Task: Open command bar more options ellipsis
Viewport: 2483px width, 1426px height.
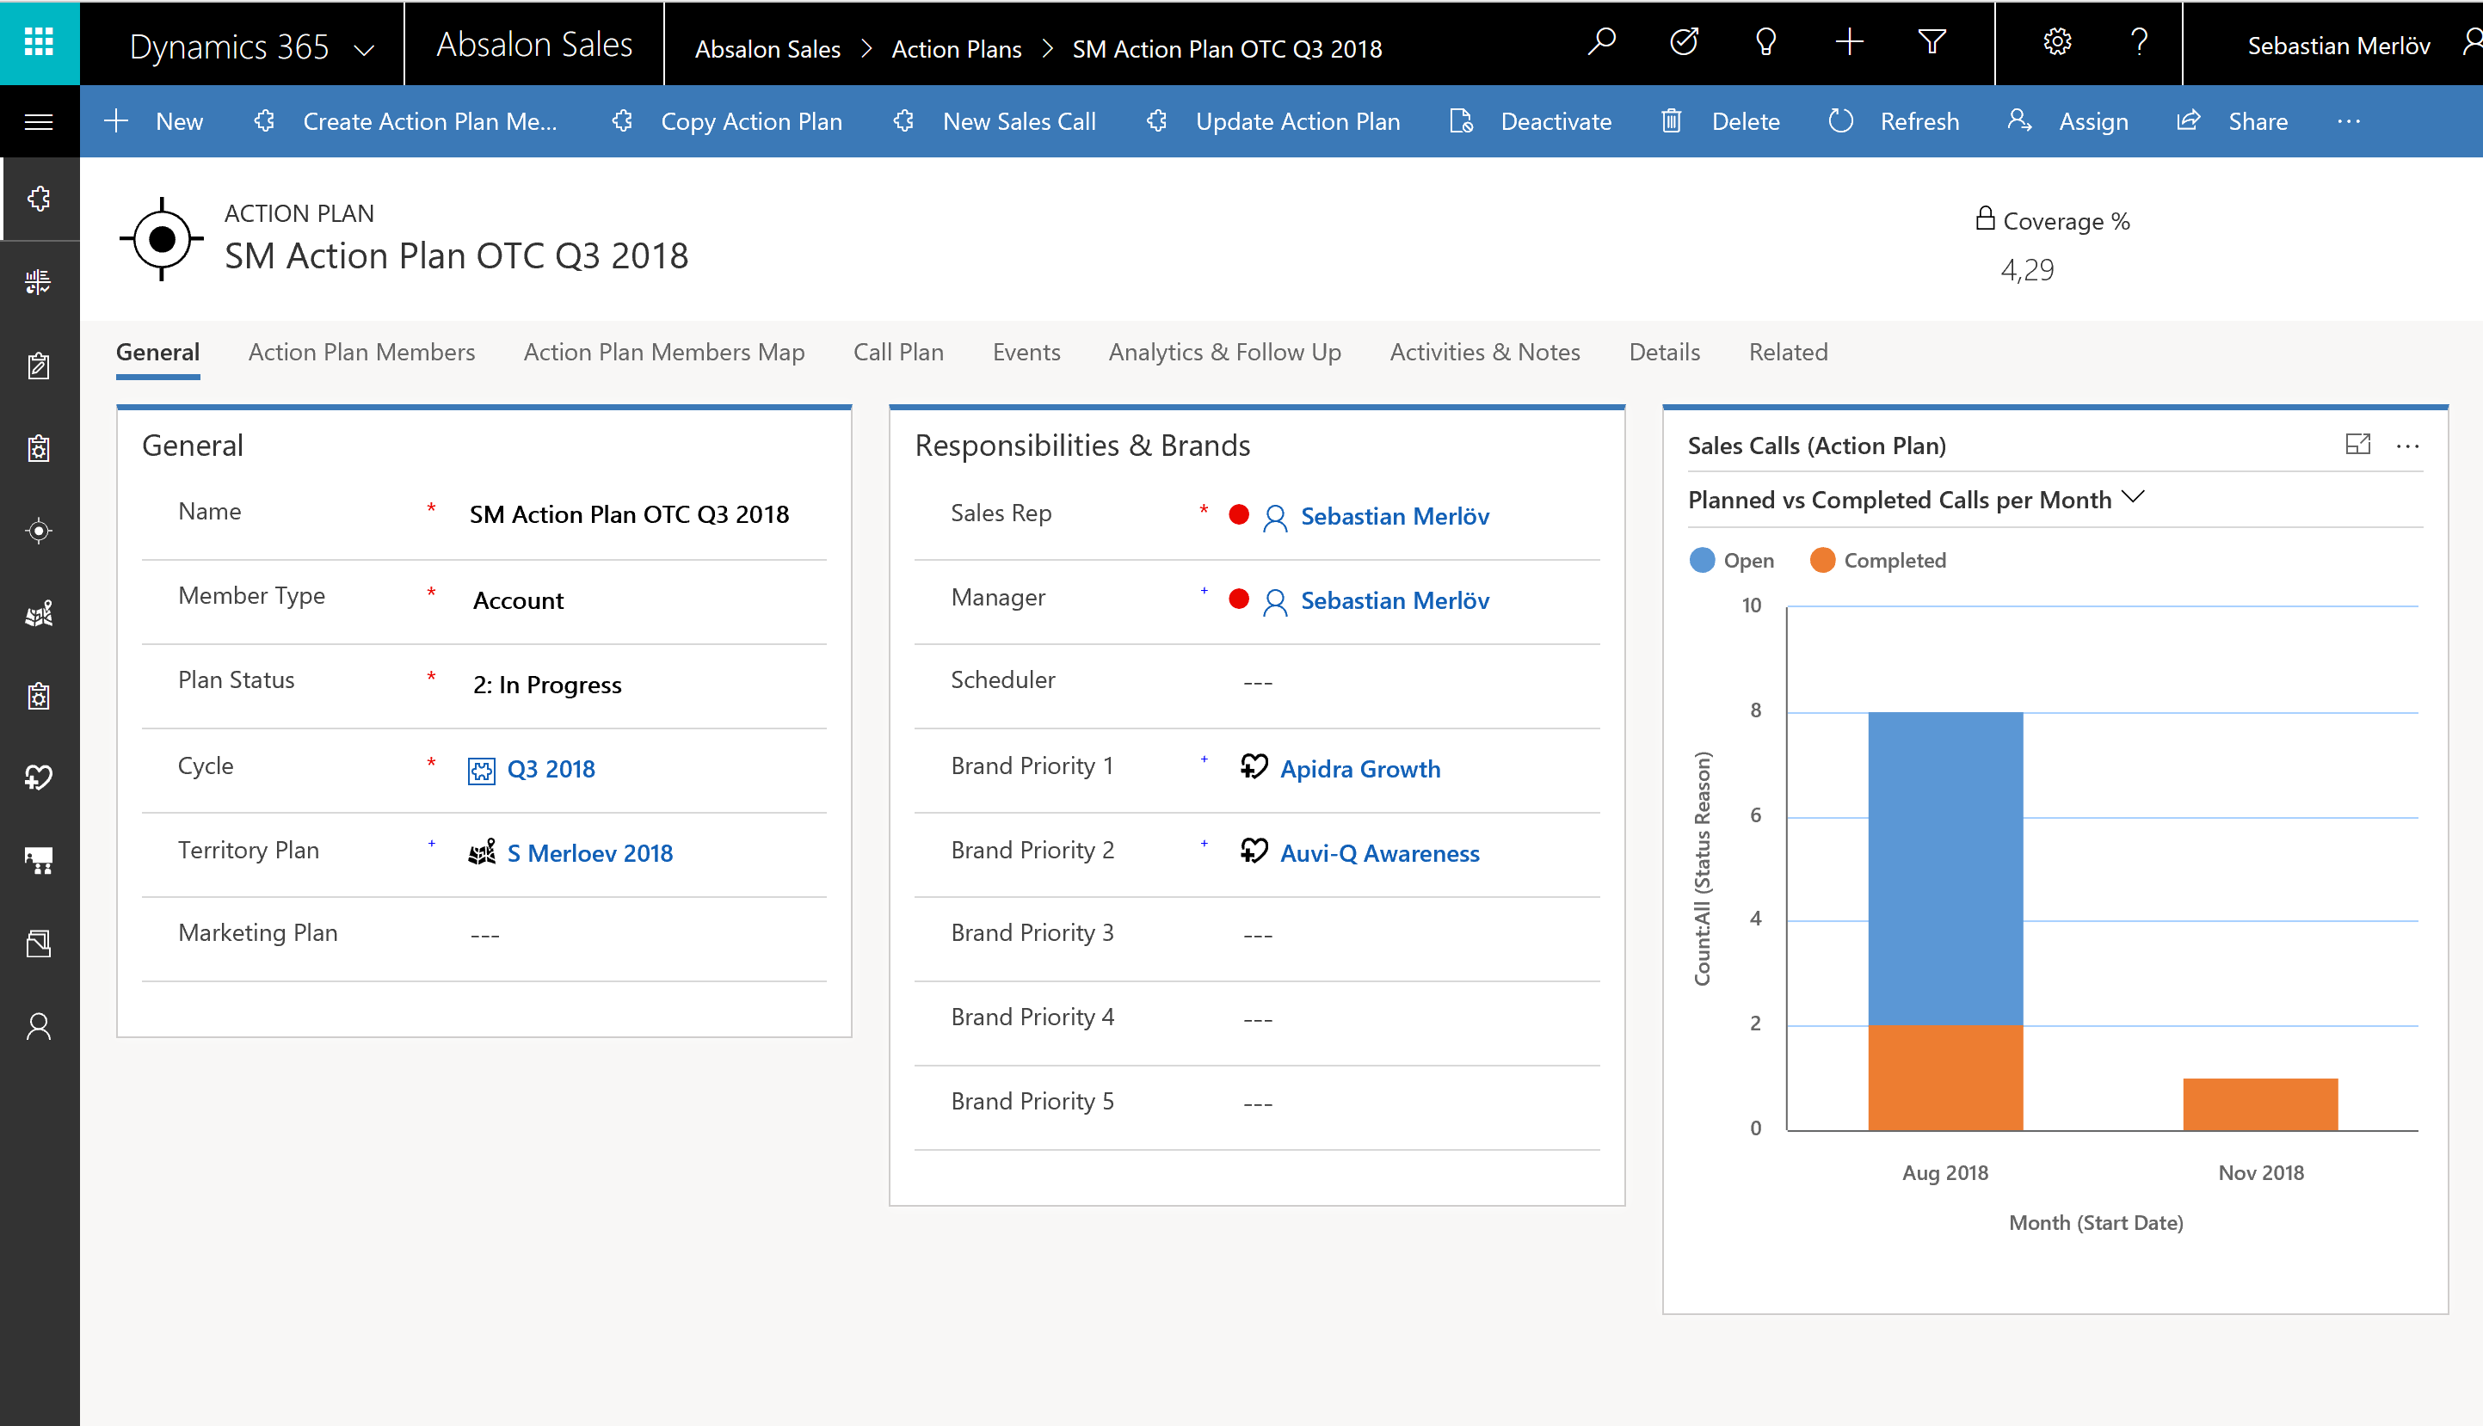Action: point(2349,121)
